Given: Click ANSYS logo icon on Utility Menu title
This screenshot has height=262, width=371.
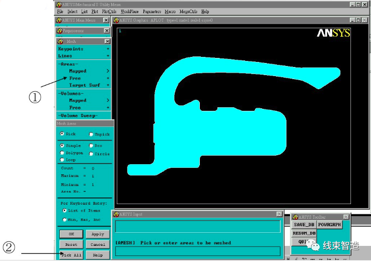Looking at the screenshot, I should pos(59,5).
